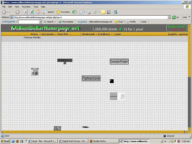The height and width of the screenshot is (144, 192).
Task: Open the Pixel list link
Action: point(63,34)
